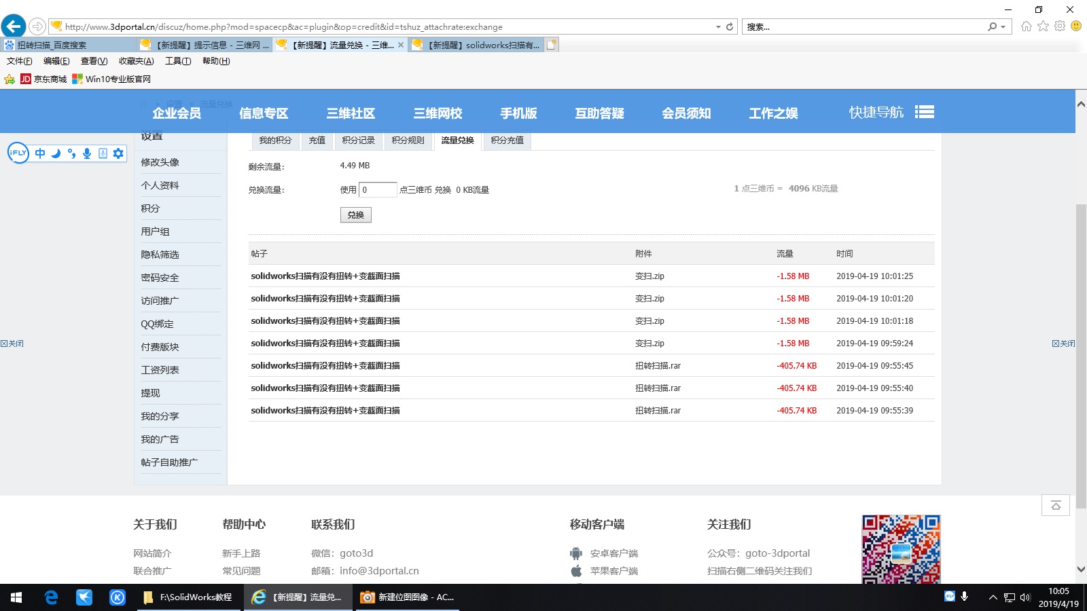Open the Android 安卓客户端 icon
The width and height of the screenshot is (1087, 611).
coord(576,553)
